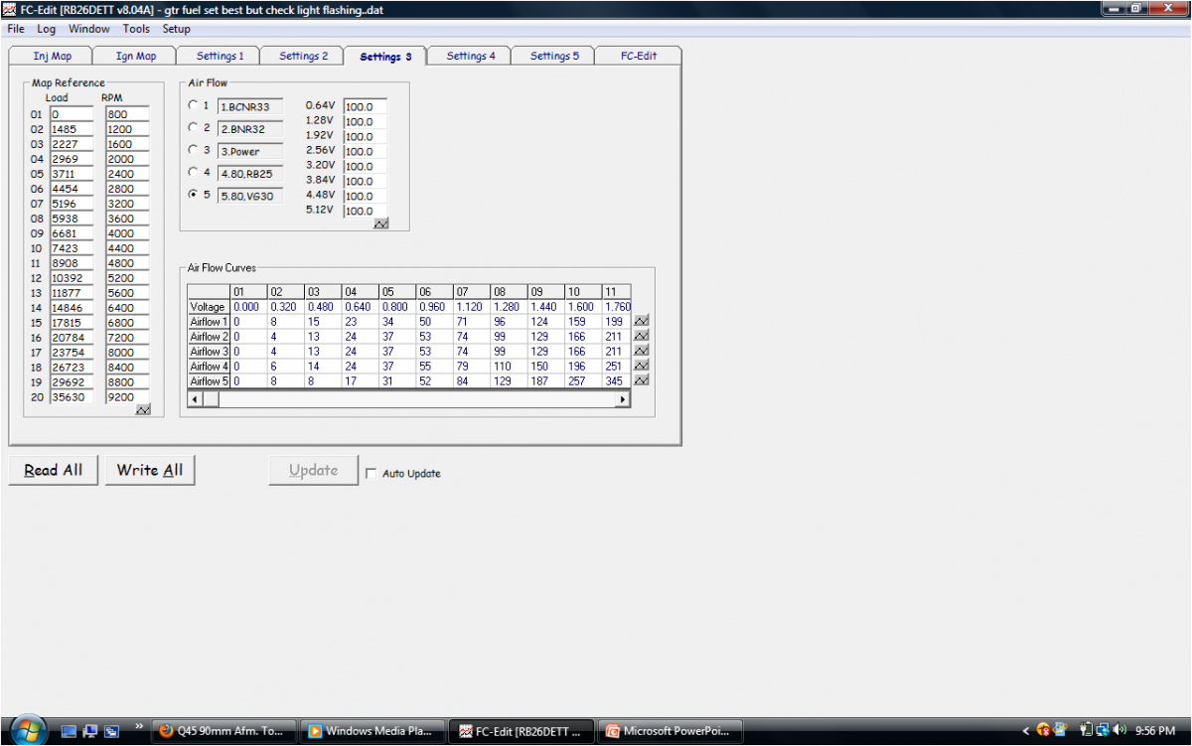The height and width of the screenshot is (746, 1192).
Task: Show graph for Airflow 5 curve row
Action: pyautogui.click(x=641, y=381)
